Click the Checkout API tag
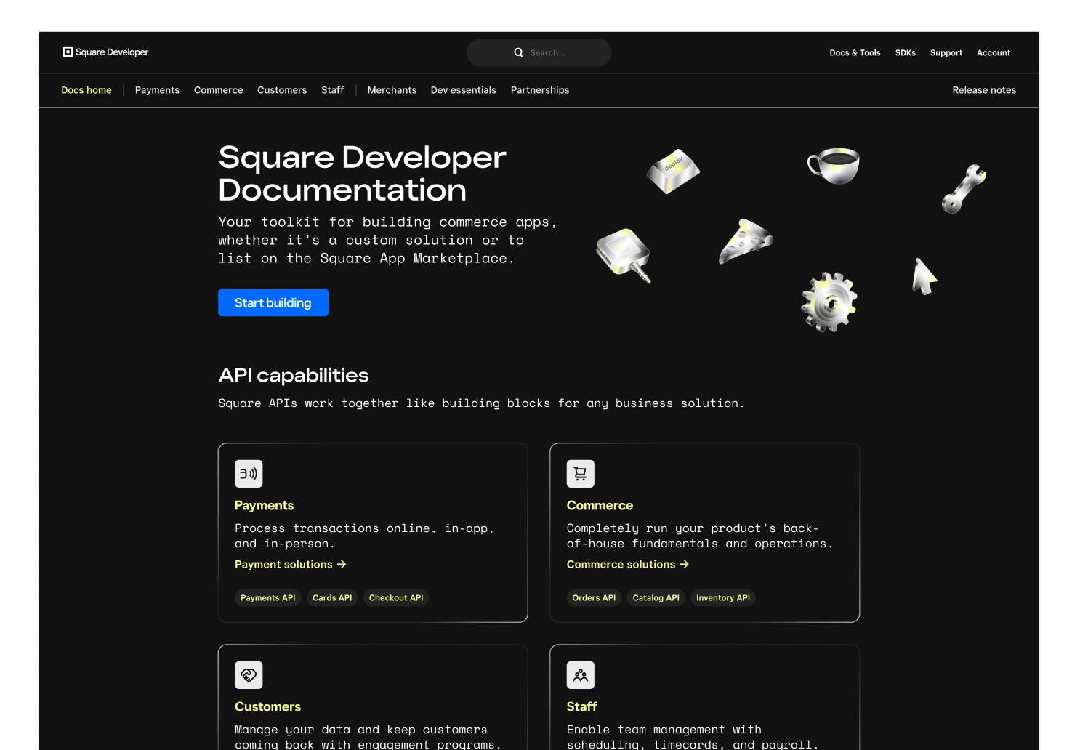This screenshot has height=750, width=1072. click(x=396, y=598)
